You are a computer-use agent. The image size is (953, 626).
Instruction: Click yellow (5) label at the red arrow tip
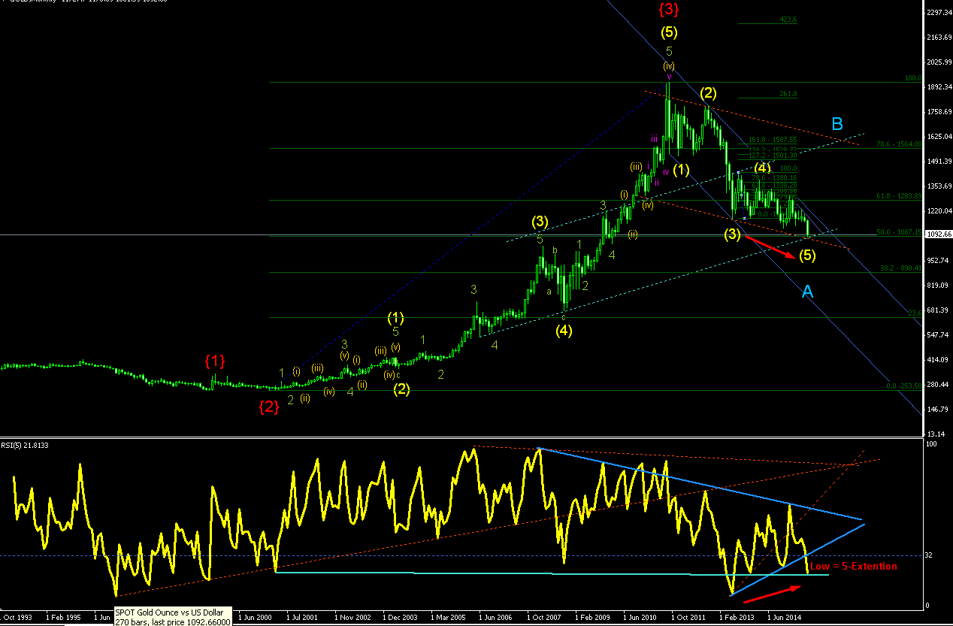tap(807, 256)
